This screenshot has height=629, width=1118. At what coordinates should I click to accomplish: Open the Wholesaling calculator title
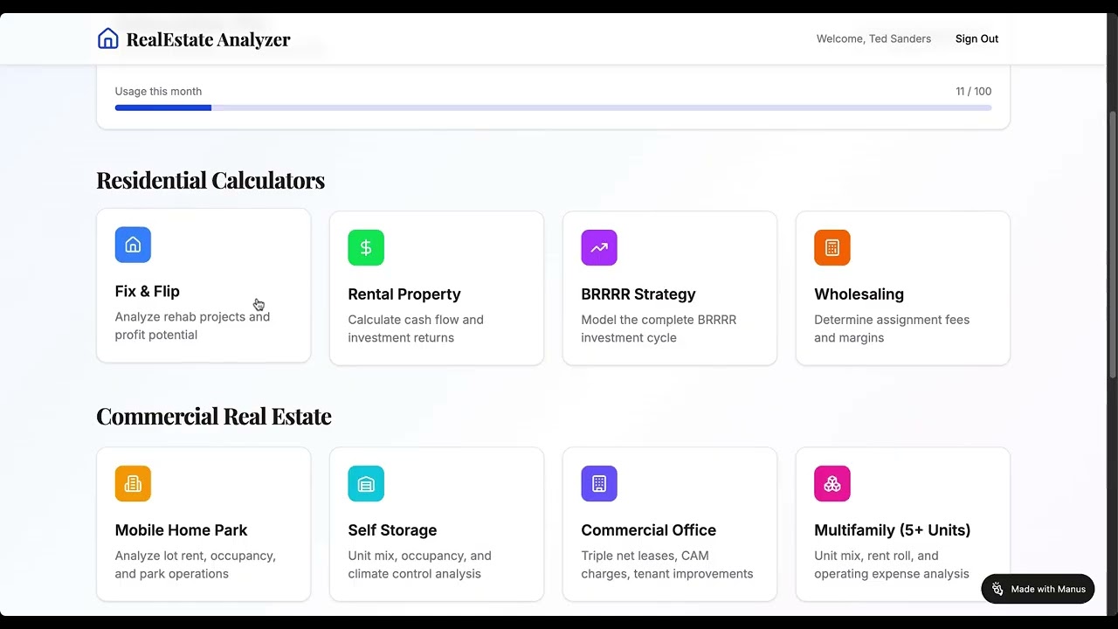(859, 294)
